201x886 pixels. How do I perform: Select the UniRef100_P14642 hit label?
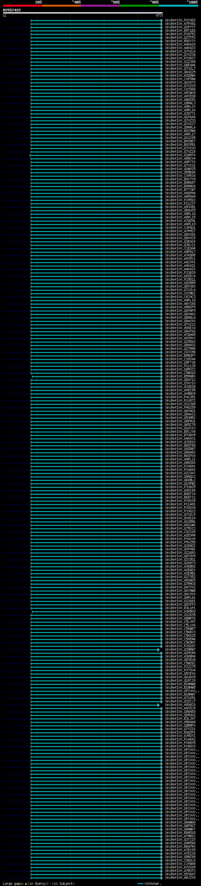coord(180,739)
